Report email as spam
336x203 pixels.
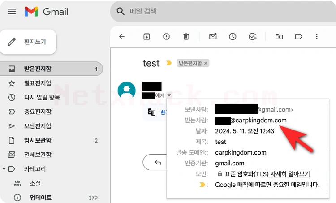[166, 37]
